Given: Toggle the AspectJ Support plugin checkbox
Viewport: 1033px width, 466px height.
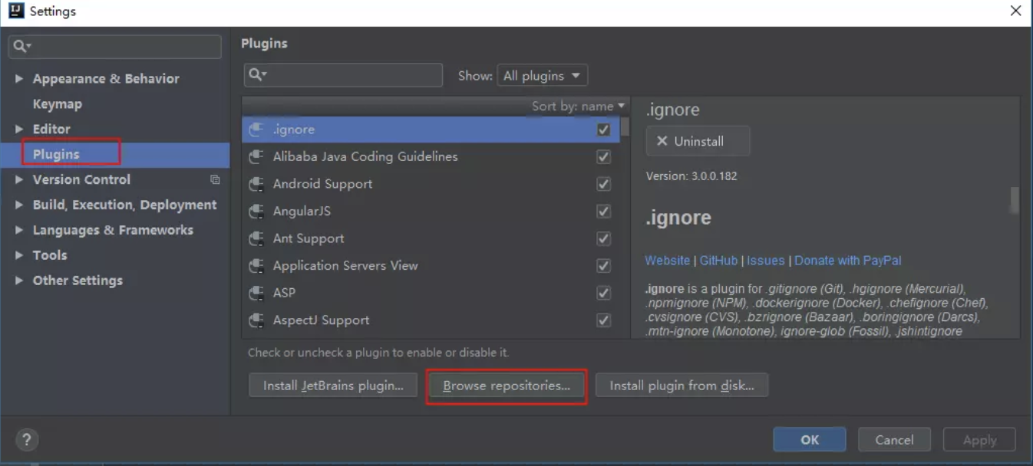Looking at the screenshot, I should (603, 320).
